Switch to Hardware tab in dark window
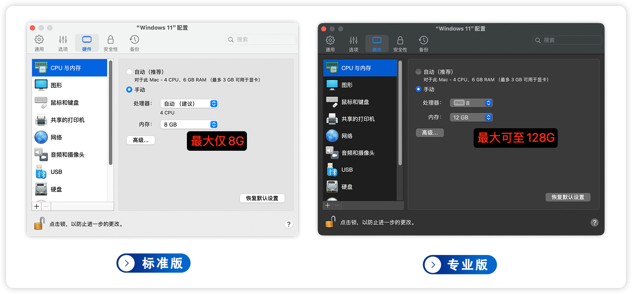Image resolution: width=632 pixels, height=294 pixels. (x=377, y=43)
